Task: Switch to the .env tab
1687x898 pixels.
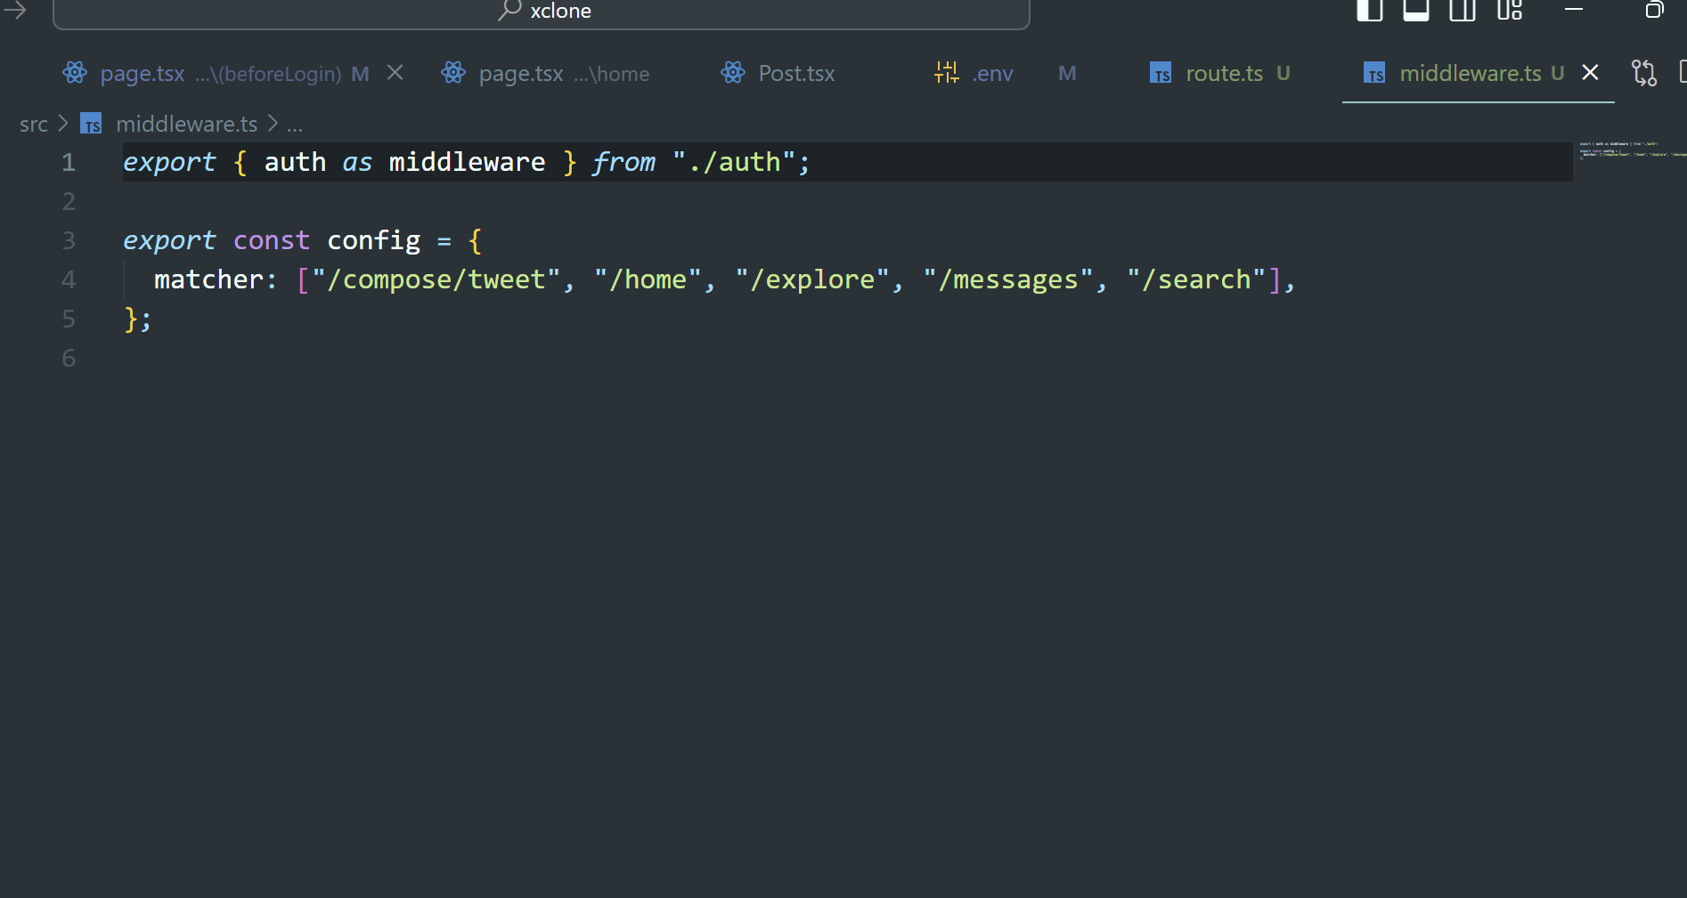Action: pyautogui.click(x=992, y=74)
